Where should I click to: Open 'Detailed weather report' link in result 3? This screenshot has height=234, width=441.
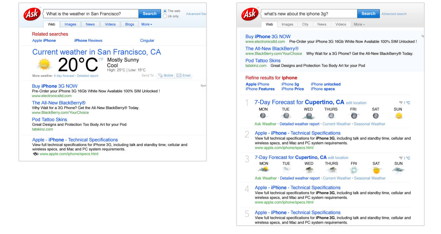click(300, 178)
